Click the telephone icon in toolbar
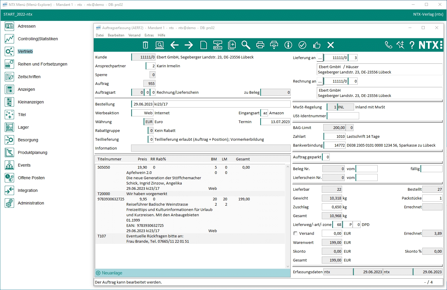 [389, 45]
